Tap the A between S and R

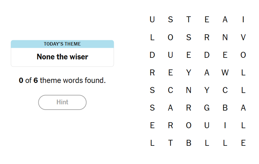(x=170, y=108)
